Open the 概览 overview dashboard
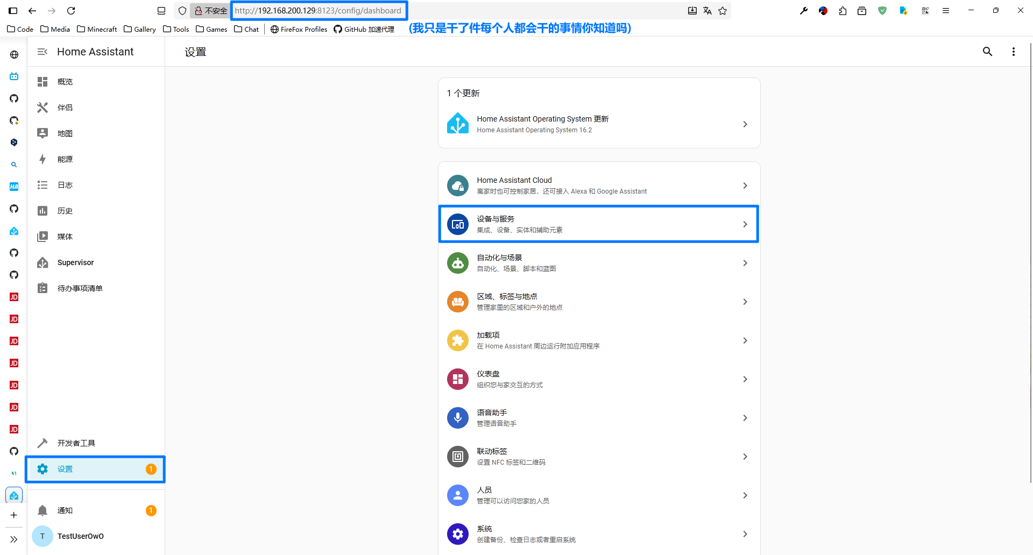Screen dimensions: 1033x555 [x=65, y=82]
